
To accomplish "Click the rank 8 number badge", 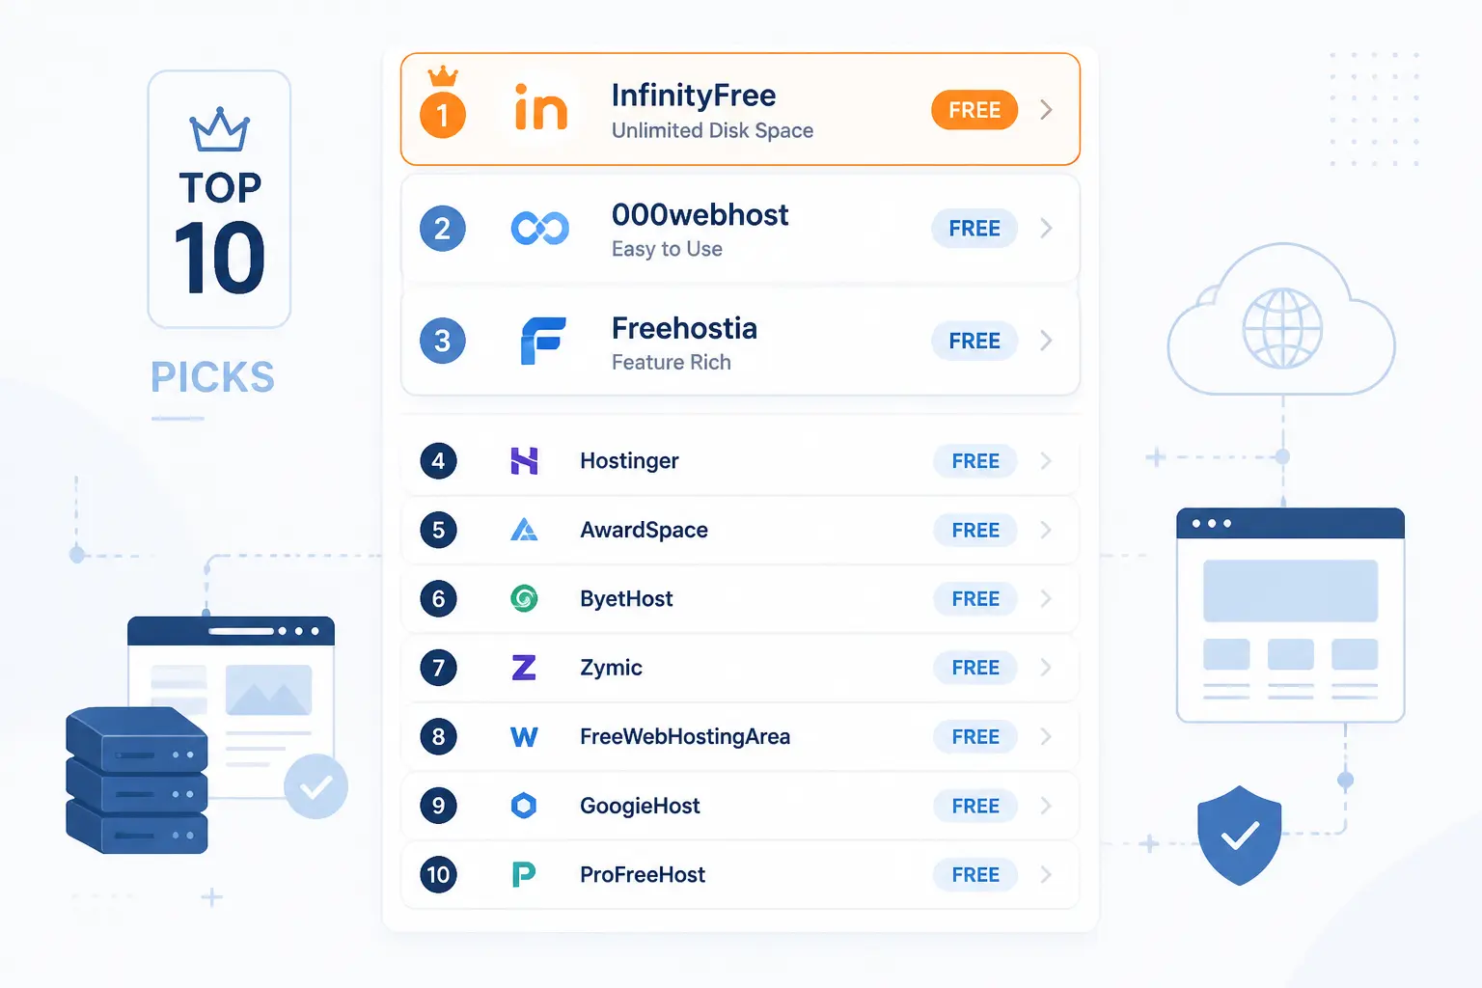I will [438, 737].
